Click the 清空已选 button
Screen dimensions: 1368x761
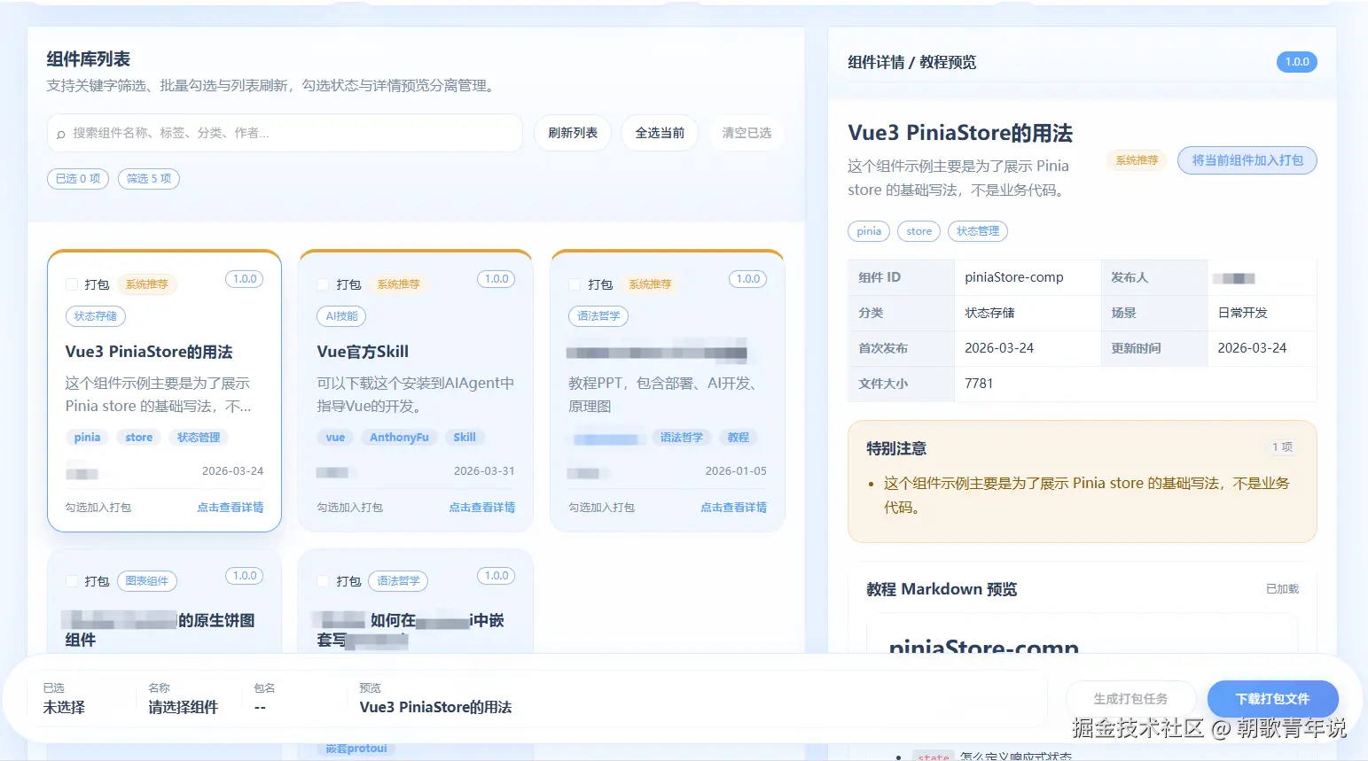coord(747,133)
